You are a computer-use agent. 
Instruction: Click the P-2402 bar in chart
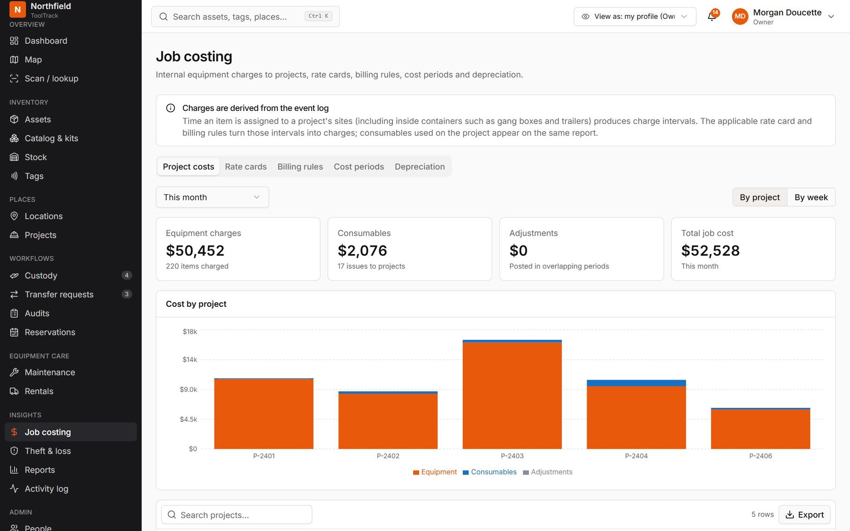click(x=388, y=420)
